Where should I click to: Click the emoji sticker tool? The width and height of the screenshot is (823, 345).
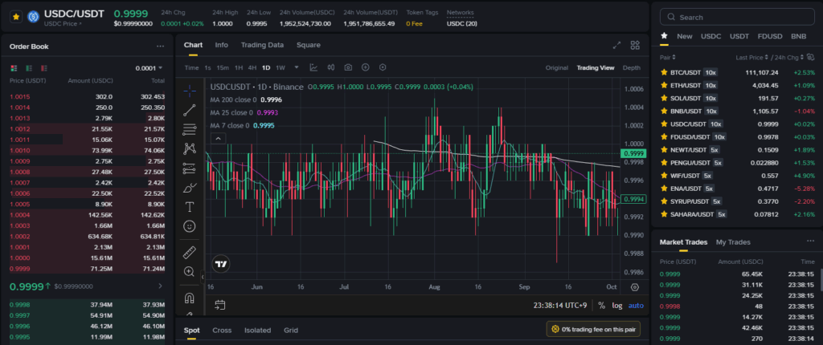(x=190, y=227)
